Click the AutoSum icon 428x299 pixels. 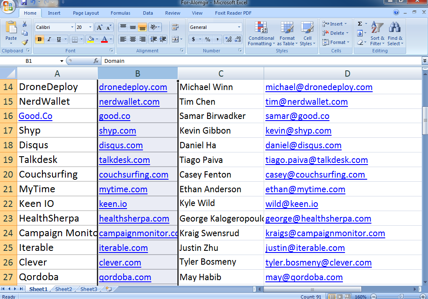pyautogui.click(x=361, y=24)
